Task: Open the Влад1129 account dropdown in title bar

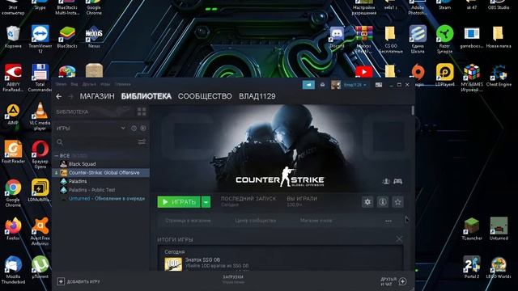Action: (x=355, y=85)
